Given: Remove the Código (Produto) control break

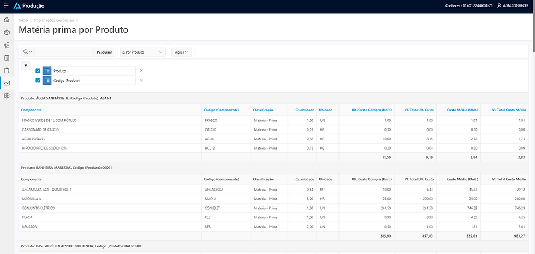Looking at the screenshot, I should point(141,81).
